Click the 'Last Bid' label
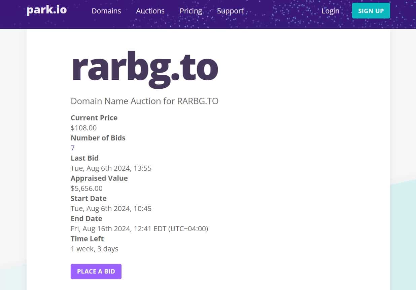Viewport: 416px width, 290px height. pyautogui.click(x=84, y=158)
